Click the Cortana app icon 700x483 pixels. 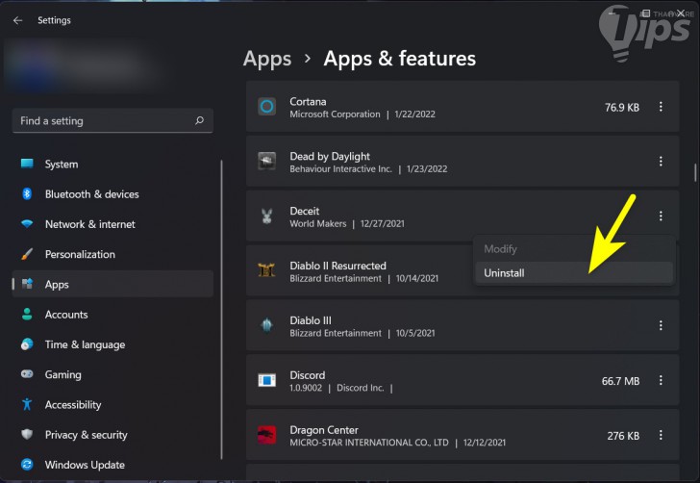[x=267, y=107]
